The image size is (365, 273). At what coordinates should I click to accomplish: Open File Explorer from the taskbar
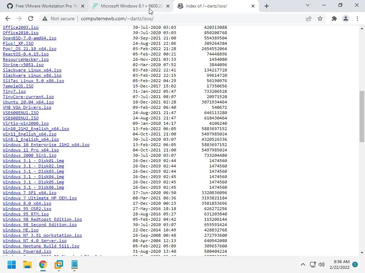(27, 264)
